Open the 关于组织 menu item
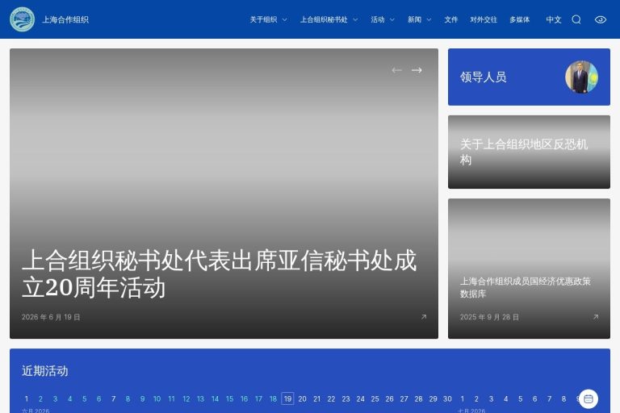Viewport: 620px width, 413px height. [x=263, y=19]
